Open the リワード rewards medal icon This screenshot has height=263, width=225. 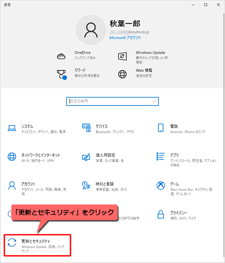tap(62, 75)
